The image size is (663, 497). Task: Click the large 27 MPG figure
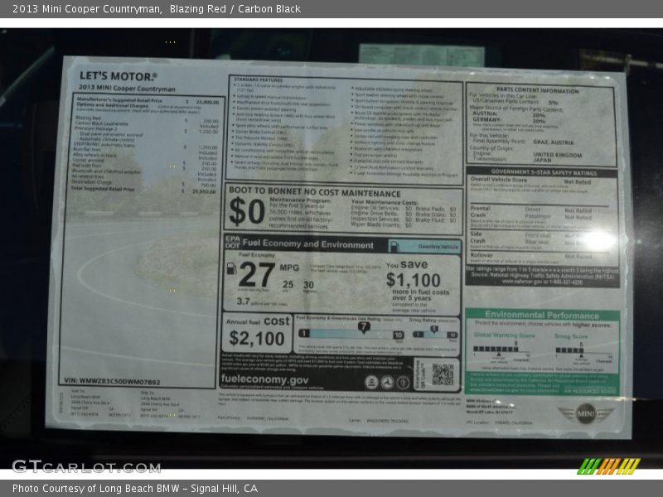coord(257,275)
